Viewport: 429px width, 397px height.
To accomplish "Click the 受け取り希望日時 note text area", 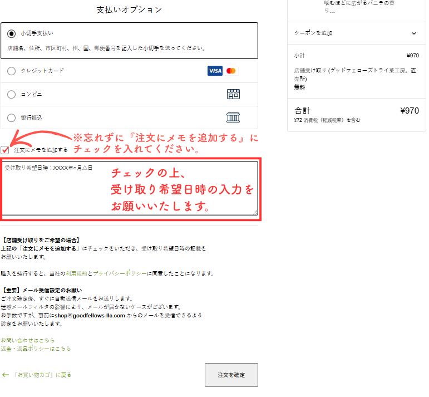I will click(130, 188).
